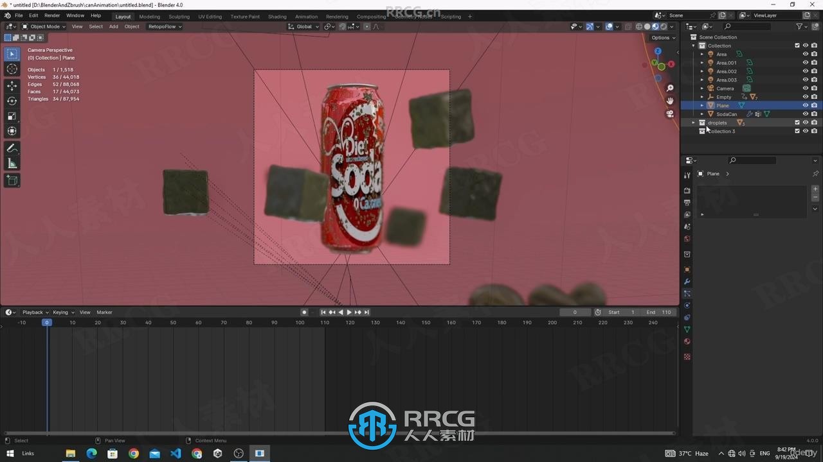Uncheck droplets collection checkbox
The image size is (823, 462).
(797, 123)
